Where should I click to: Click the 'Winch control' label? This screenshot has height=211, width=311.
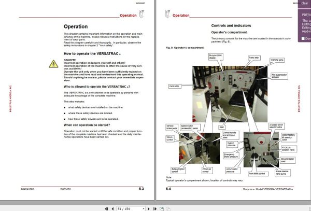[170, 138]
